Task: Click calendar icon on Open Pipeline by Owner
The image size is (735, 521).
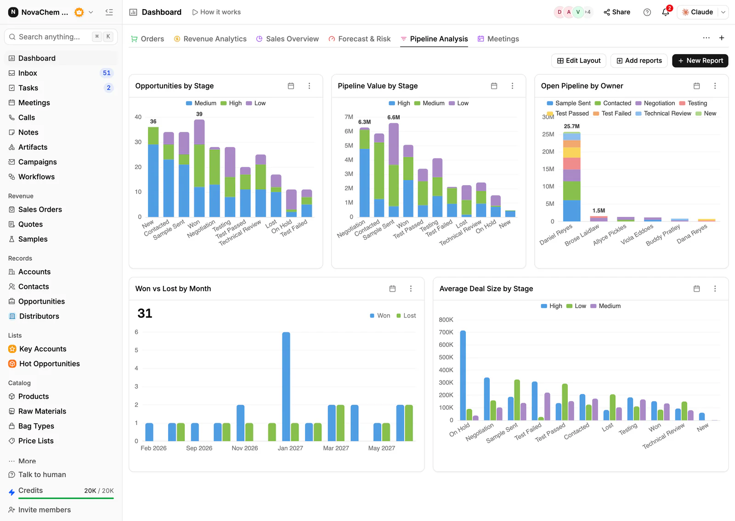Action: pyautogui.click(x=696, y=86)
